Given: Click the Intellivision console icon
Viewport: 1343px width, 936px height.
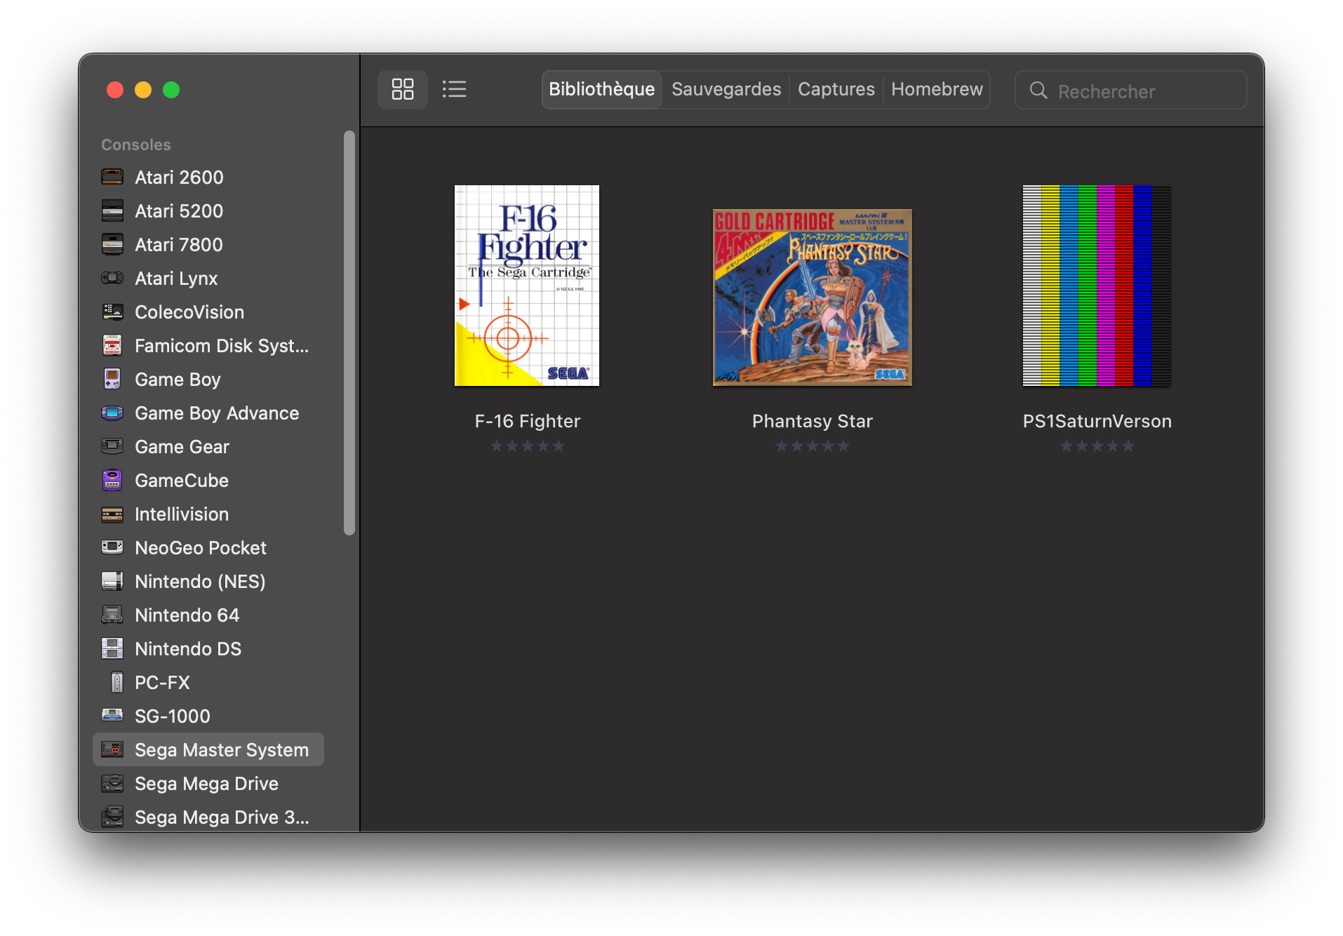Looking at the screenshot, I should (x=112, y=514).
